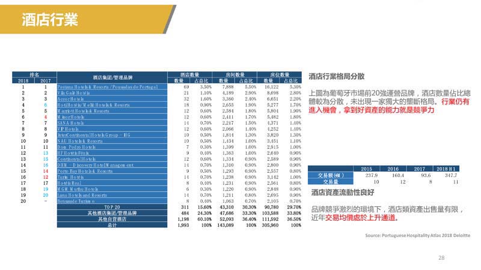The height and width of the screenshot is (270, 481).
Task: Click the 其他自营酒店 summary row label
Action: (x=112, y=219)
